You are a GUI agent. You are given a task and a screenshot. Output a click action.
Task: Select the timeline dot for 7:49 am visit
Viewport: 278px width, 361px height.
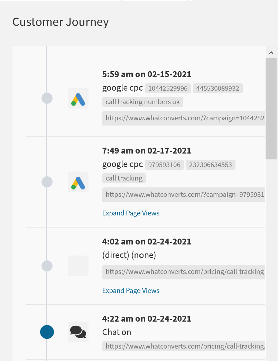47,182
